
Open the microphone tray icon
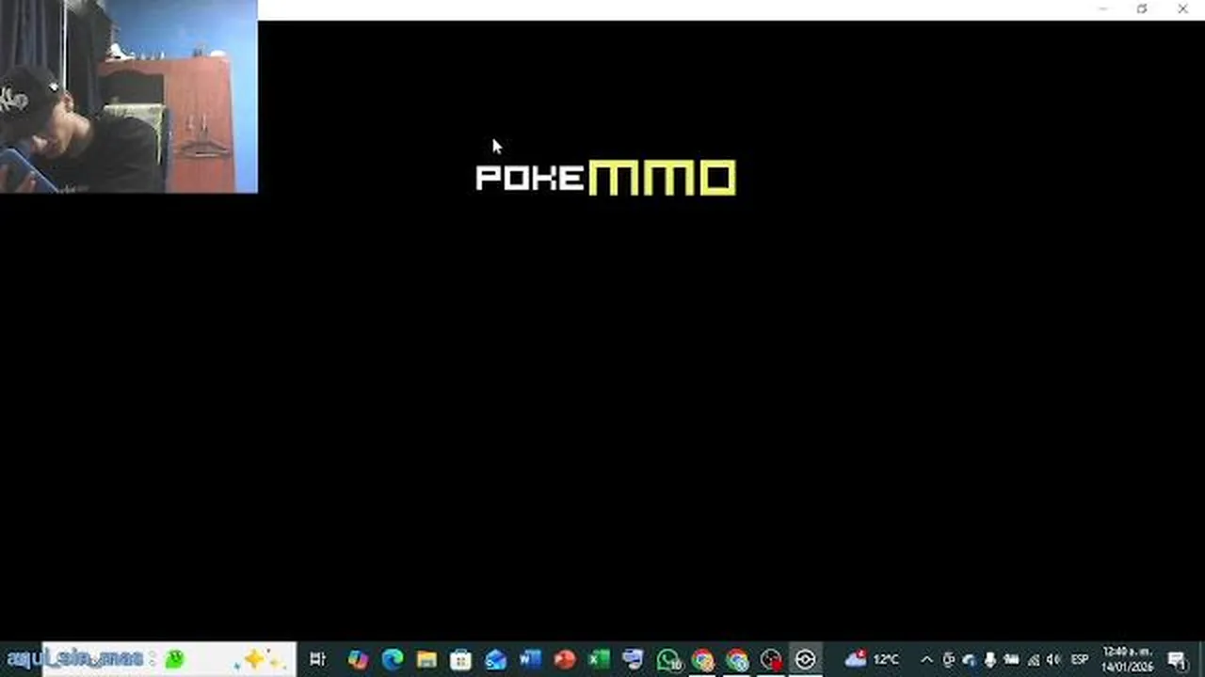[989, 660]
